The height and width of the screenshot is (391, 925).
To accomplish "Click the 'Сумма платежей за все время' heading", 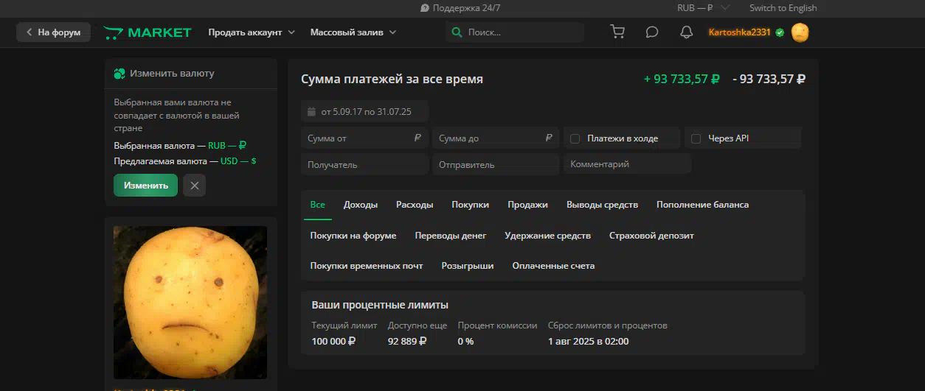I will (x=392, y=80).
